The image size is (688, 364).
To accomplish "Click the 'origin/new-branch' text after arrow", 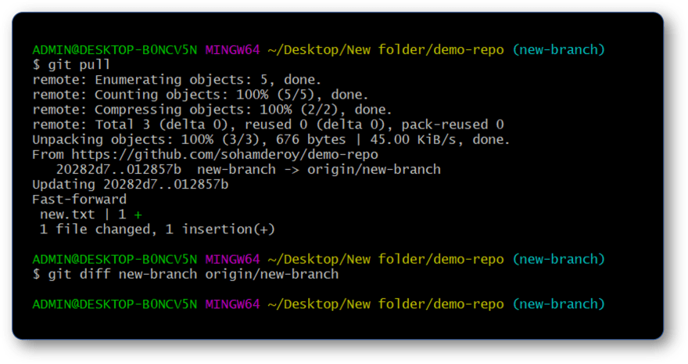I will click(x=374, y=170).
